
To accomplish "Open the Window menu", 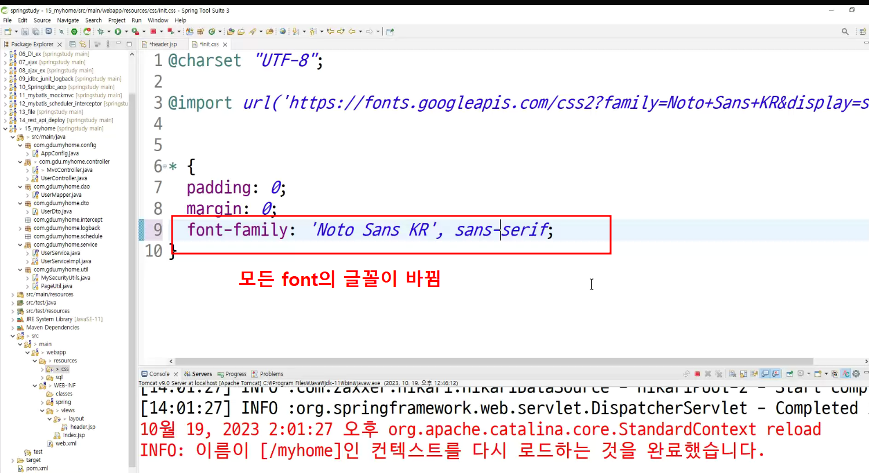I will tap(158, 20).
